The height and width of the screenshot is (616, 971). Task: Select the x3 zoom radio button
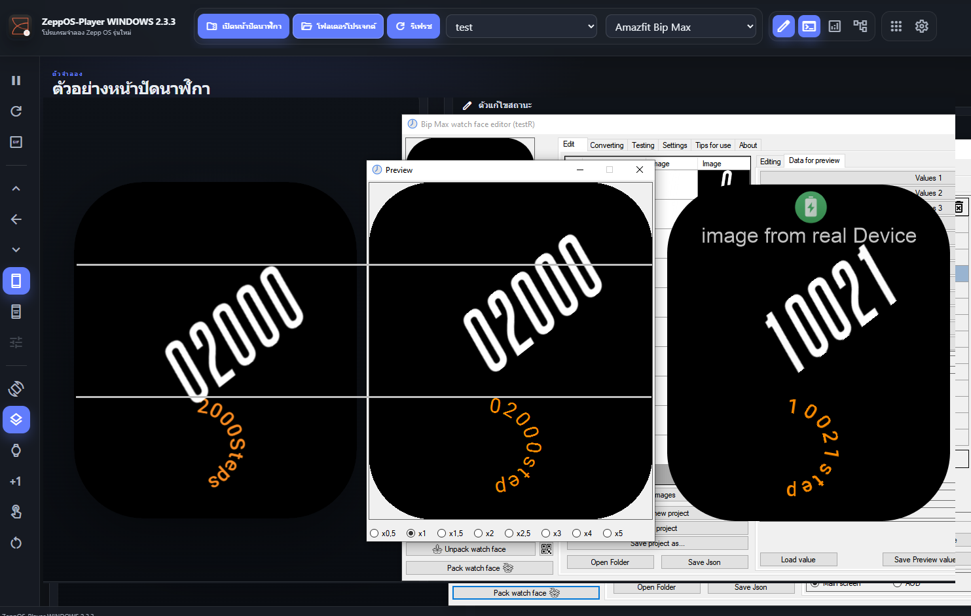[546, 534]
